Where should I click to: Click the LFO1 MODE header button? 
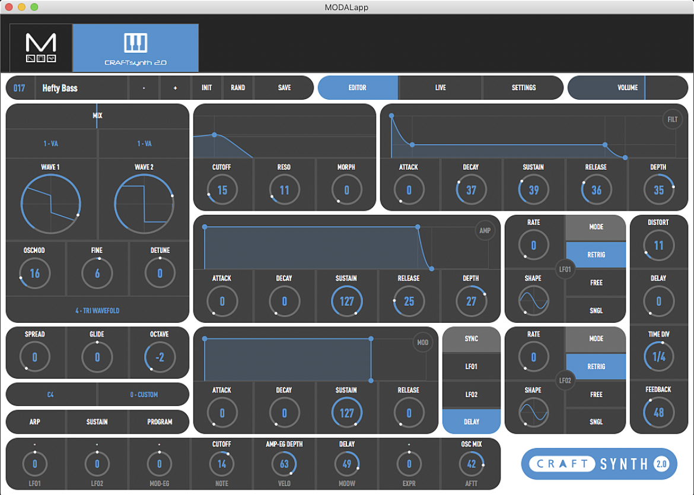(596, 227)
